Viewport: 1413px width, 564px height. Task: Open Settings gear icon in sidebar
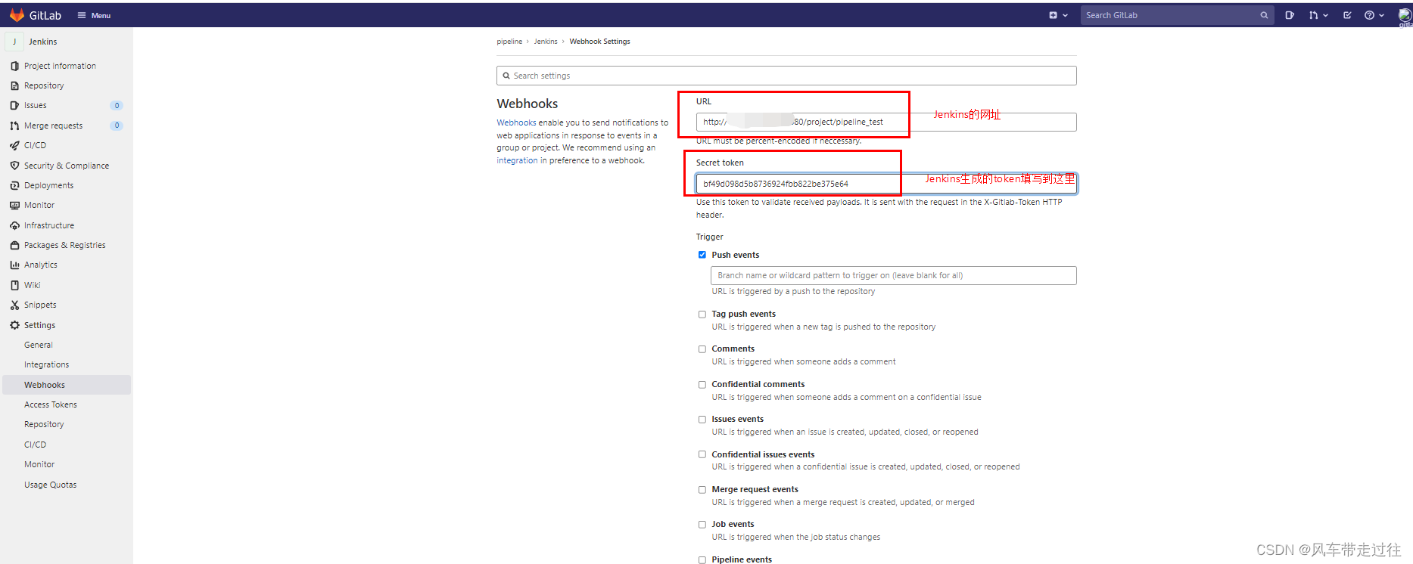coord(14,325)
